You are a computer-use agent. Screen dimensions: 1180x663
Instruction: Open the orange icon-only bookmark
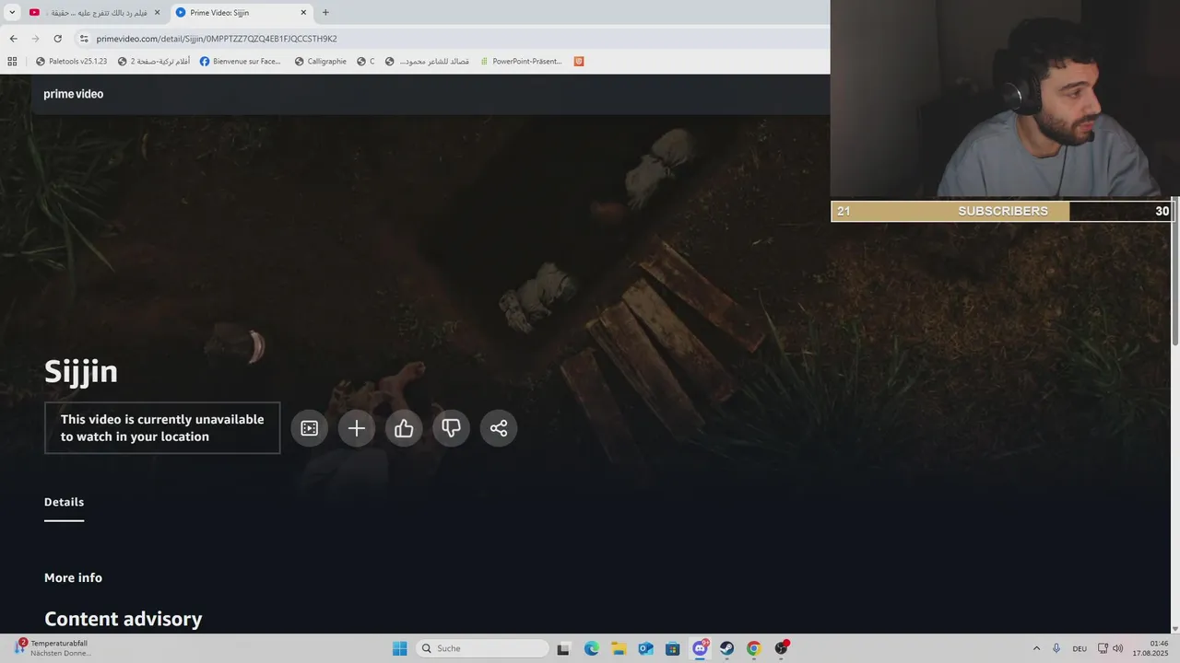(579, 62)
